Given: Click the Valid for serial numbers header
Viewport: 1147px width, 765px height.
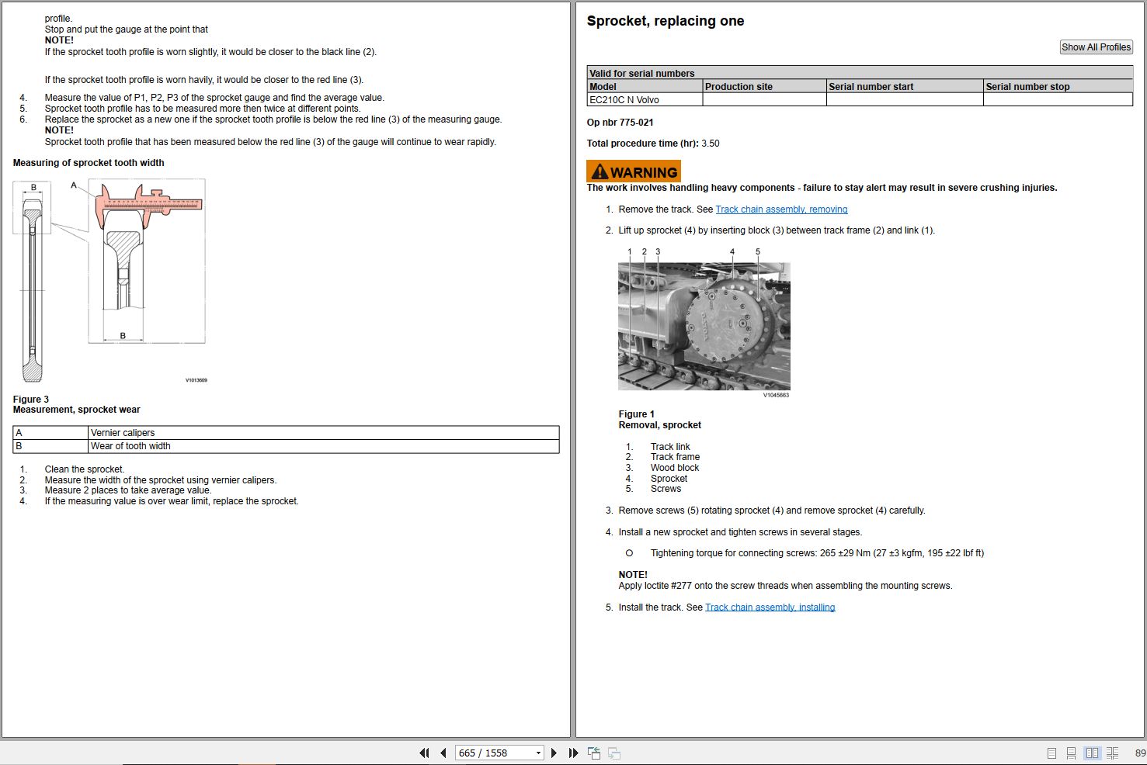Looking at the screenshot, I should [x=860, y=74].
